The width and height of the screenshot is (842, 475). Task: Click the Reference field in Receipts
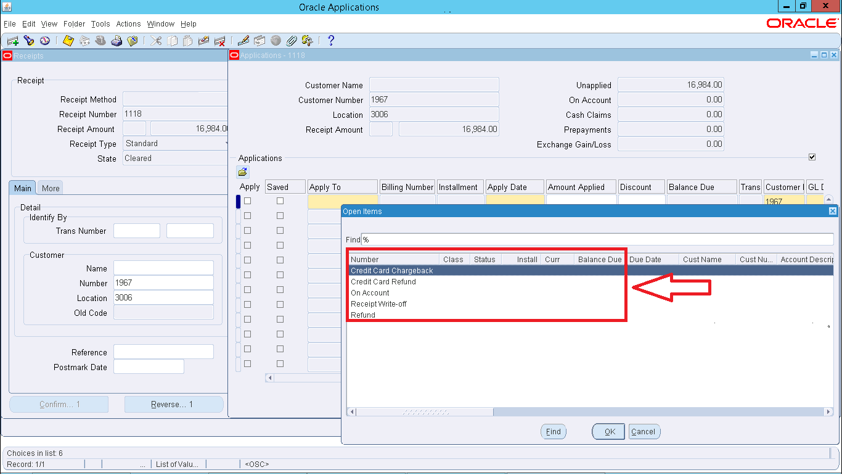pyautogui.click(x=163, y=352)
